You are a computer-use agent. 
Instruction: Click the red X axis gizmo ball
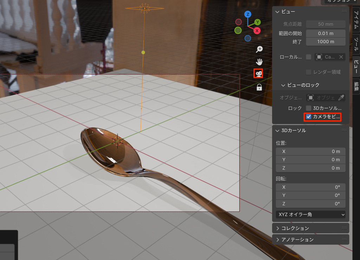point(257,31)
